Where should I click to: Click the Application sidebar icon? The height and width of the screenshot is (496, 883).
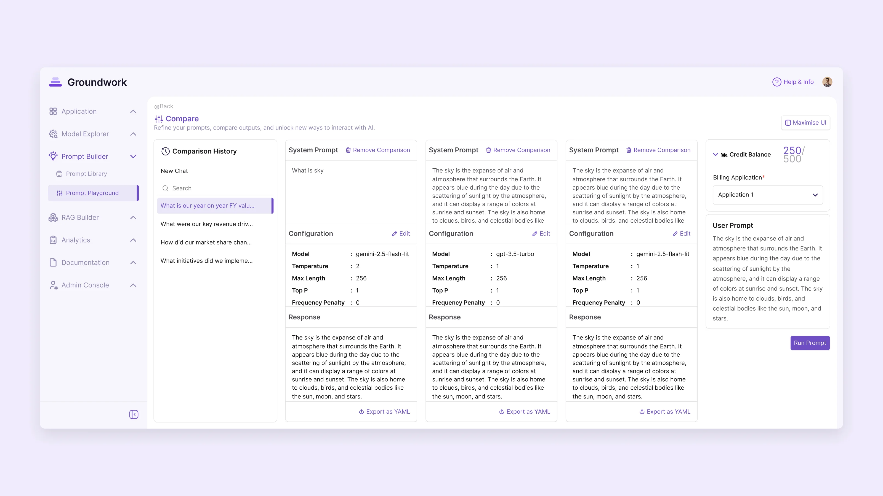tap(53, 111)
